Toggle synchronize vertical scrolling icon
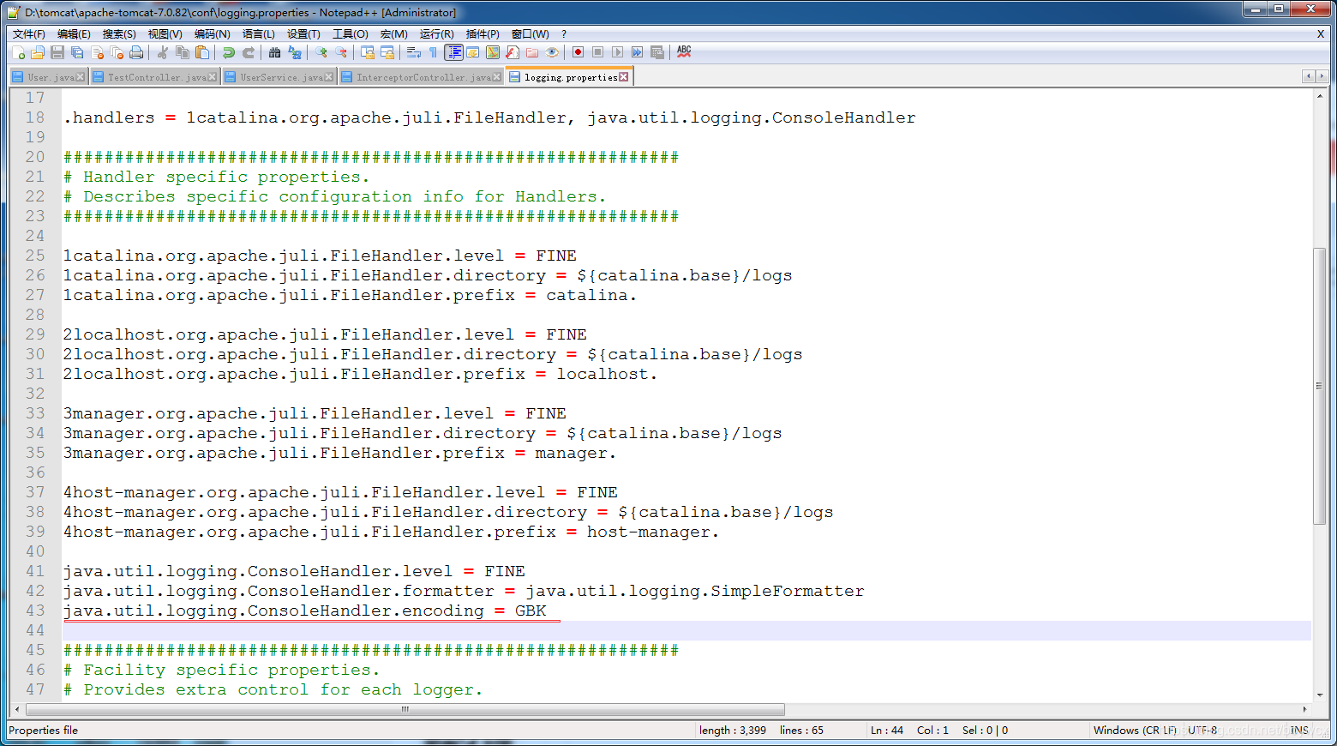The image size is (1337, 746). pyautogui.click(x=368, y=52)
